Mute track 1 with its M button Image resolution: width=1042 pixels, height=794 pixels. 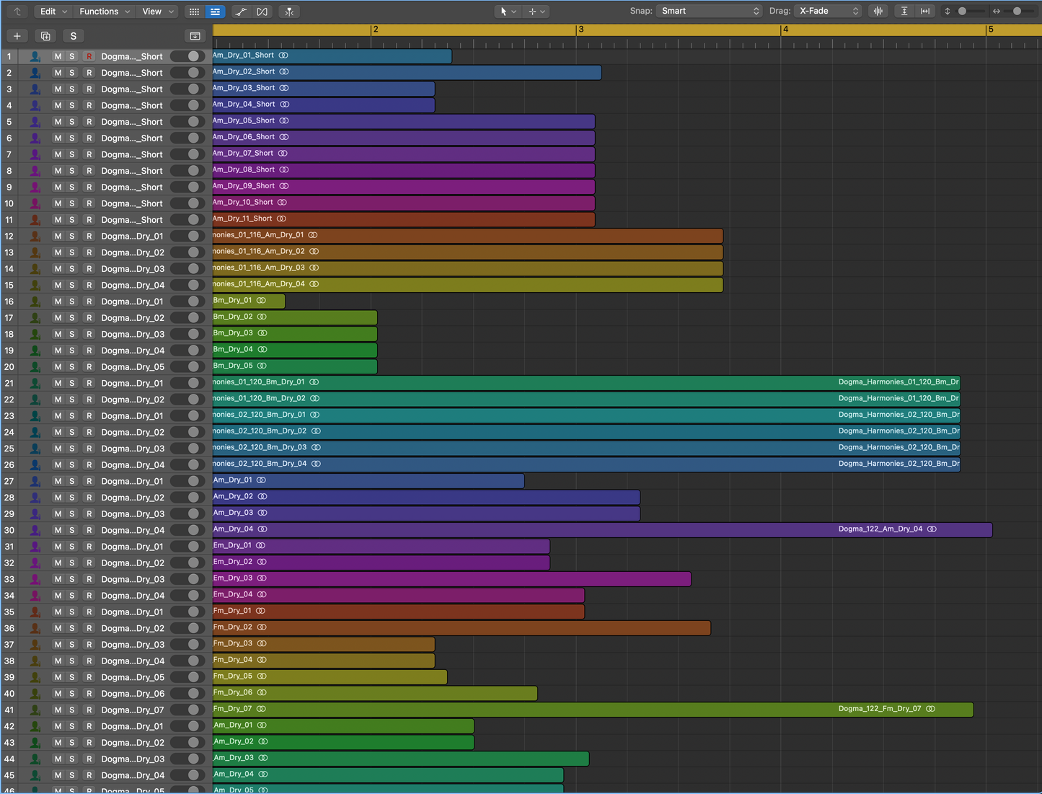pyautogui.click(x=57, y=56)
